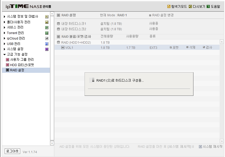225x157 pixels.
Task: Expand 폴더/사용자 관리 menu
Action: coord(4,22)
